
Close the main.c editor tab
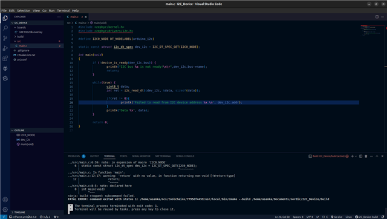point(86,17)
